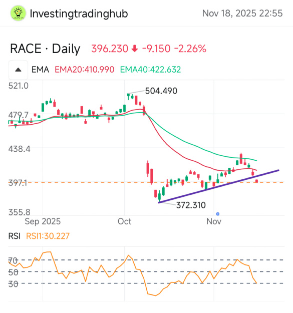293x313 pixels.
Task: Click the RSI 50 level label
Action: 13,272
